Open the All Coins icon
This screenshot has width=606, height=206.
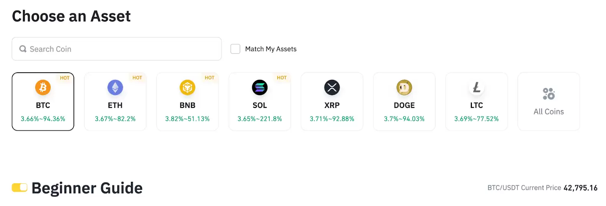point(548,94)
